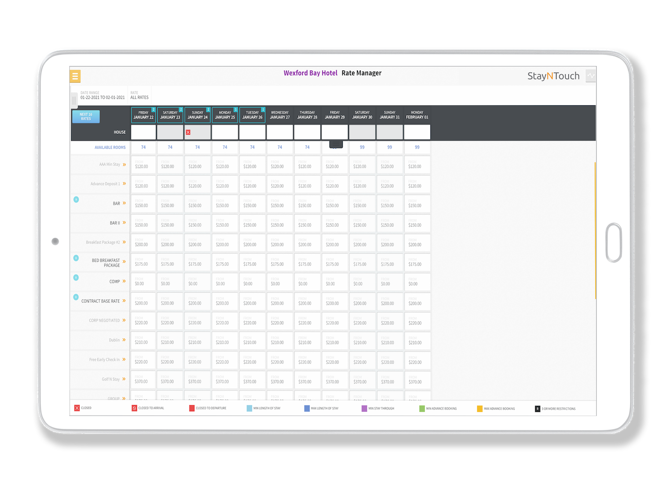Click the red closed restriction icon on January 24
666x491 pixels.
point(188,132)
